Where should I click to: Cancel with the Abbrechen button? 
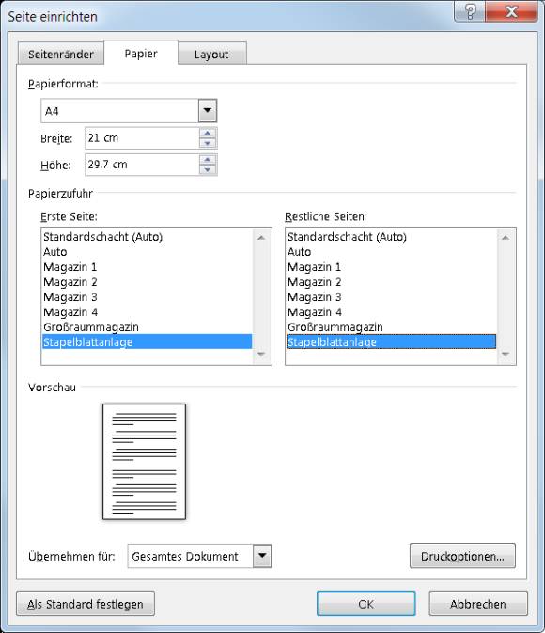pos(478,604)
